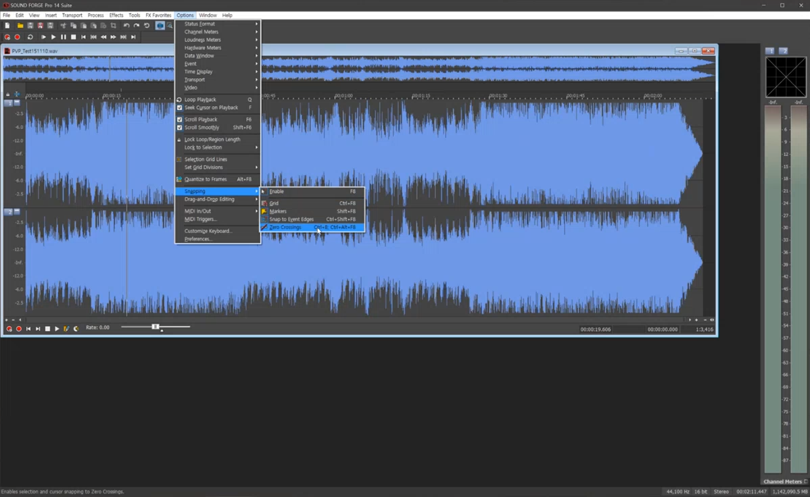The height and width of the screenshot is (497, 810).
Task: Click Play in the main transport toolbar
Action: tap(53, 37)
